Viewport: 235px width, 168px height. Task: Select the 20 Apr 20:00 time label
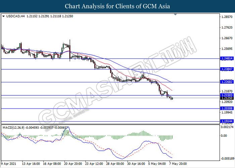tap(73, 164)
